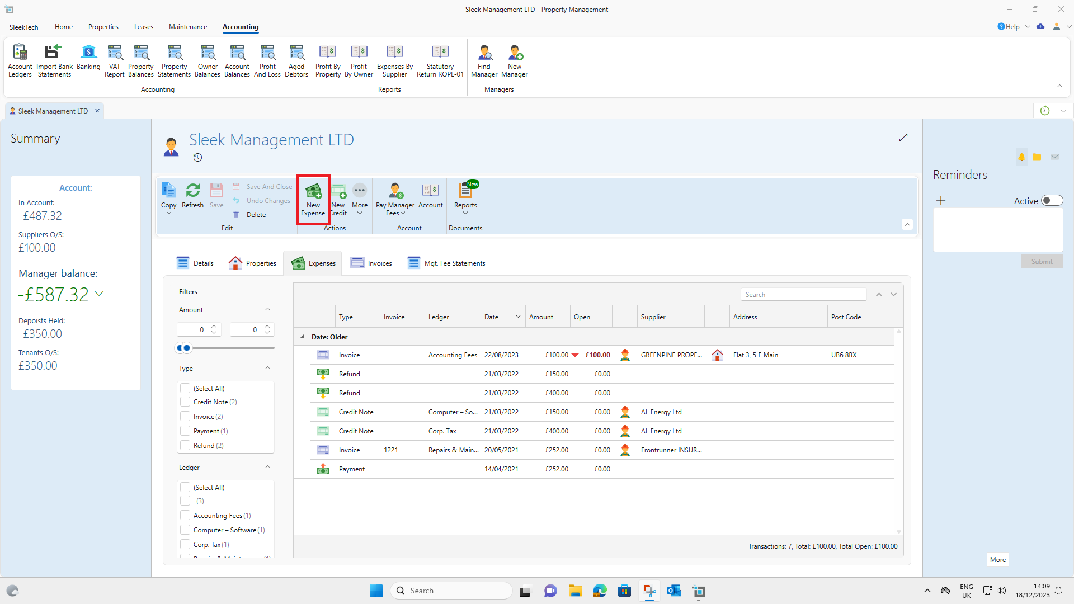Click the reminders bell icon
This screenshot has width=1074, height=604.
tap(1021, 157)
